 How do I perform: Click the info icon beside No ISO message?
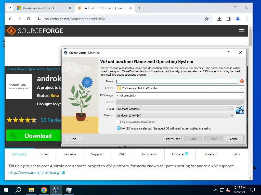click(119, 128)
